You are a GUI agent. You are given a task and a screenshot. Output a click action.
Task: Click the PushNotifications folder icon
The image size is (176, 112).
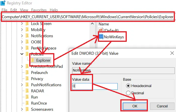tap(27, 85)
